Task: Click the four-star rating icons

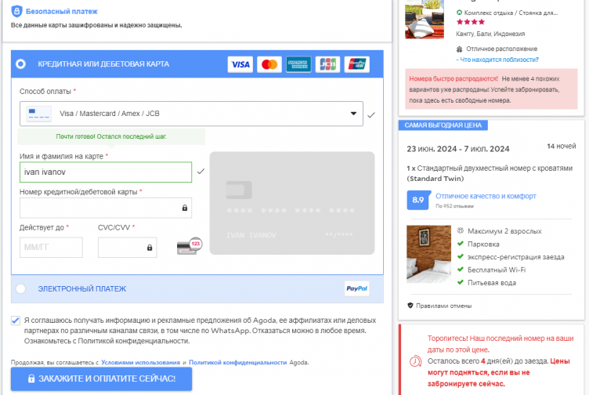Action: click(470, 22)
